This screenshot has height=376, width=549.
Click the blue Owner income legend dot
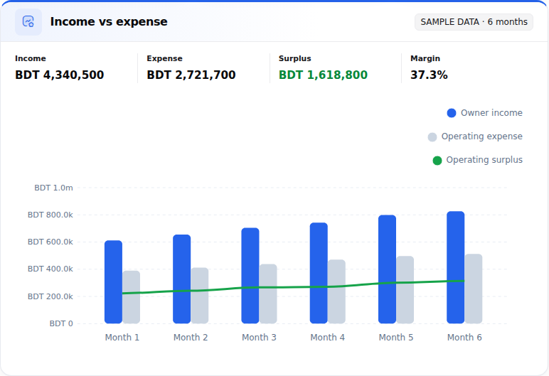click(452, 113)
